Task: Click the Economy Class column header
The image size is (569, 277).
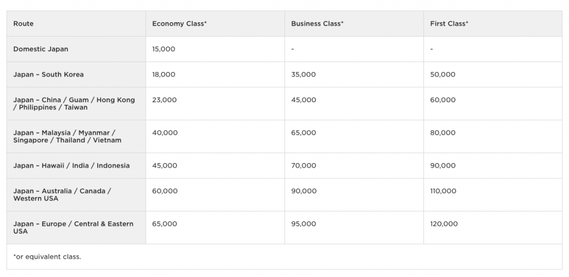Action: (179, 24)
